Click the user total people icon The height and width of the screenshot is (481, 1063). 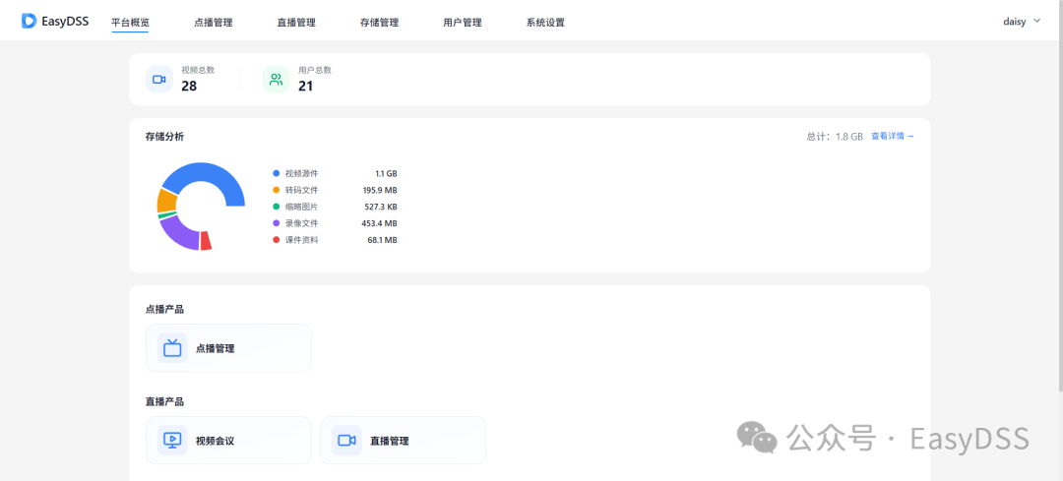pos(276,80)
